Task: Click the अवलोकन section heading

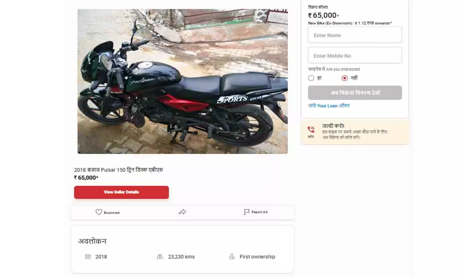Action: (x=92, y=241)
